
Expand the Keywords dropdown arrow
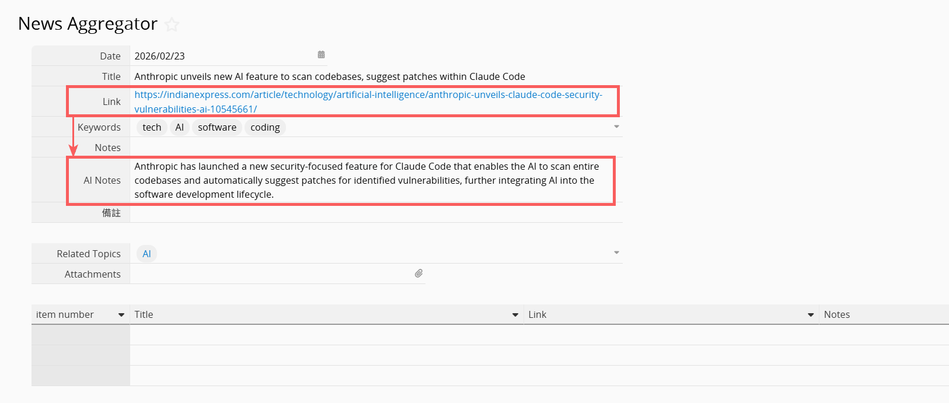(616, 127)
